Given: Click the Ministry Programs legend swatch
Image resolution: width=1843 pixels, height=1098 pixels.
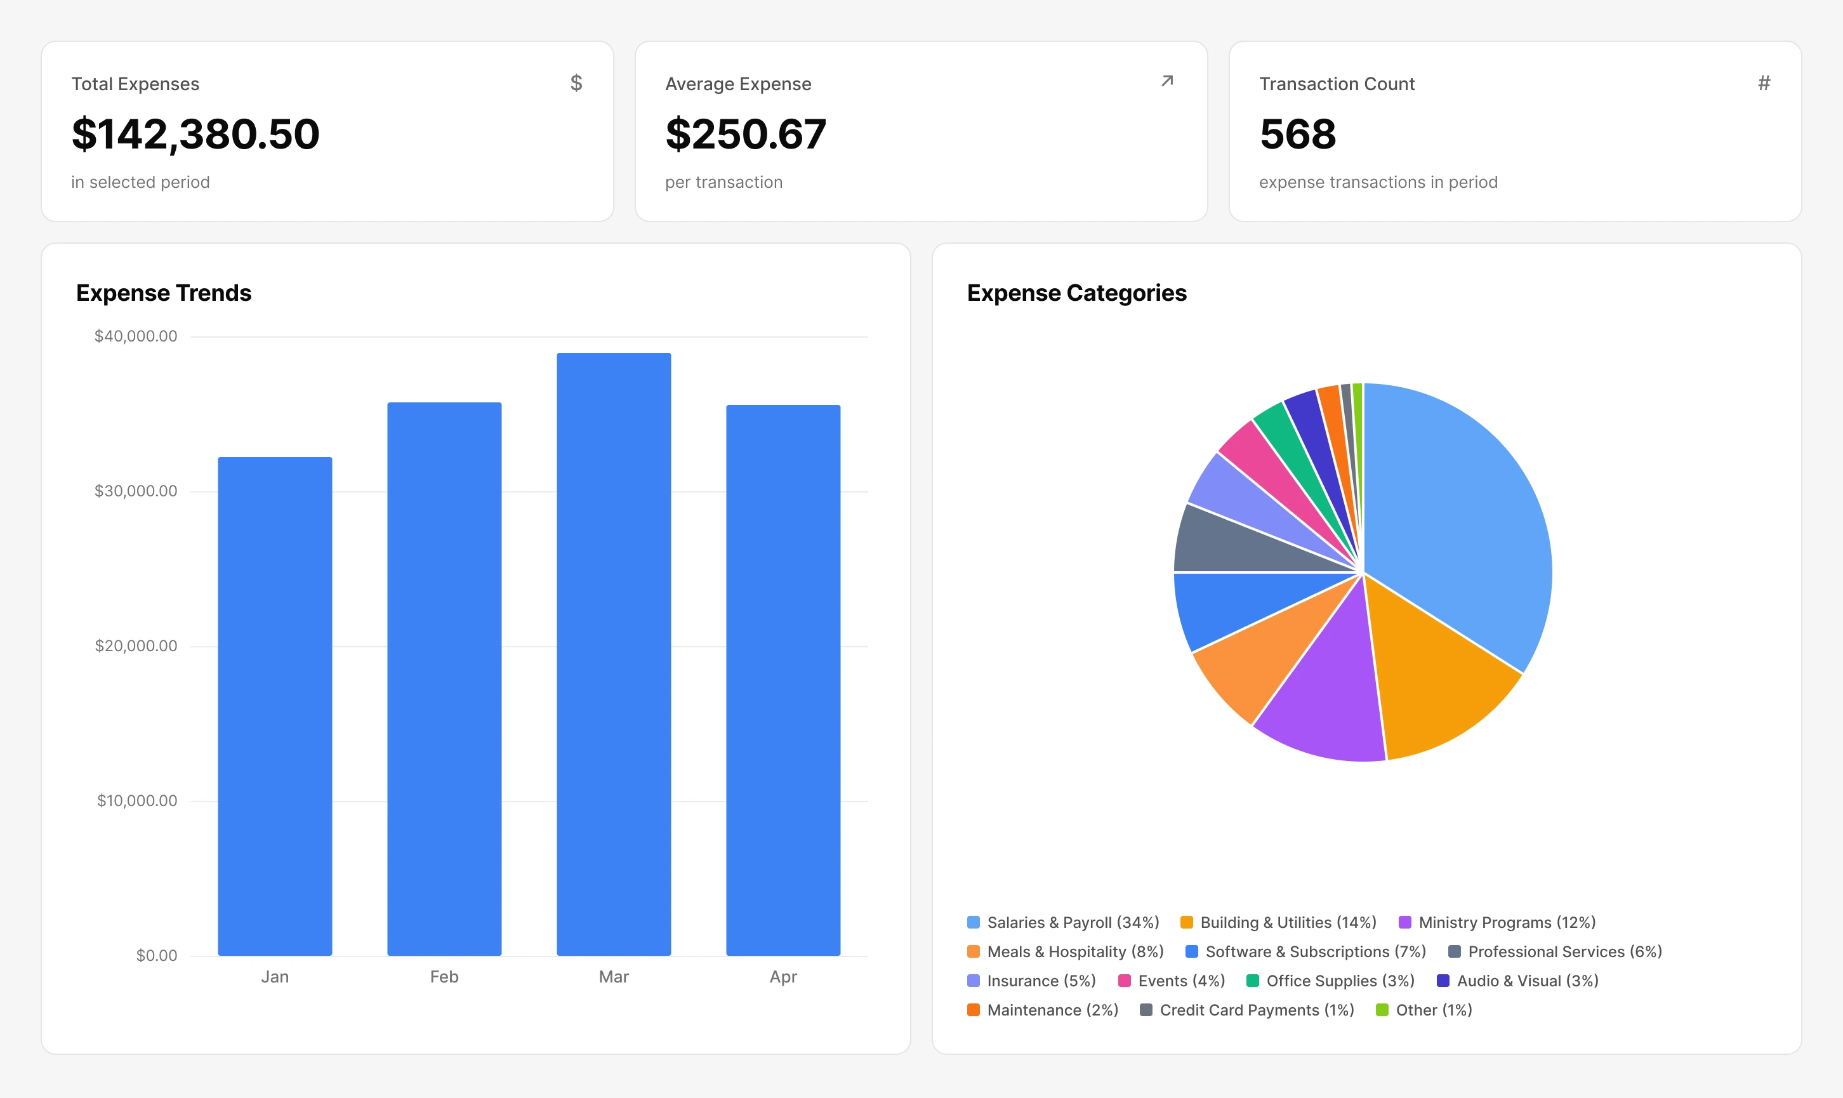Looking at the screenshot, I should click(x=1405, y=922).
